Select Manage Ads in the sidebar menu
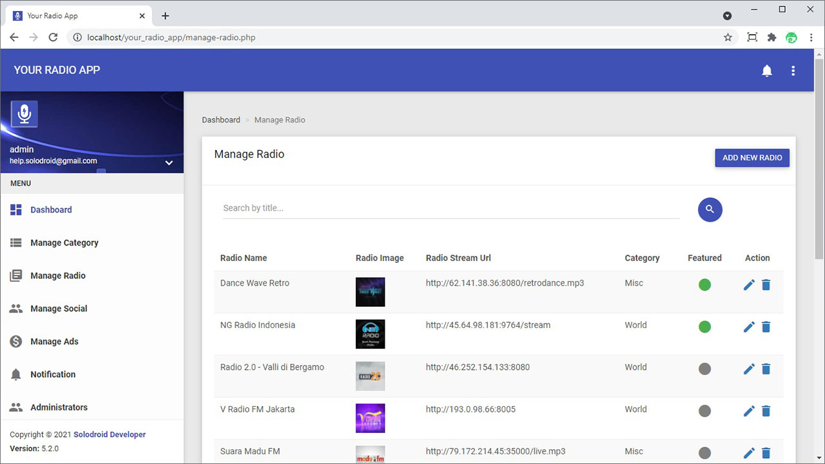The height and width of the screenshot is (464, 825). click(53, 341)
